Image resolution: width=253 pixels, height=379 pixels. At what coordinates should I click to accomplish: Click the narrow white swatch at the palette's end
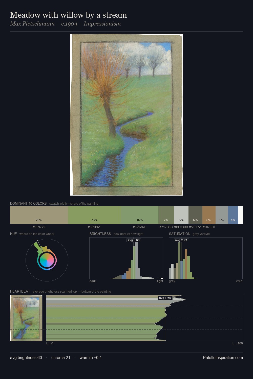[241, 215]
